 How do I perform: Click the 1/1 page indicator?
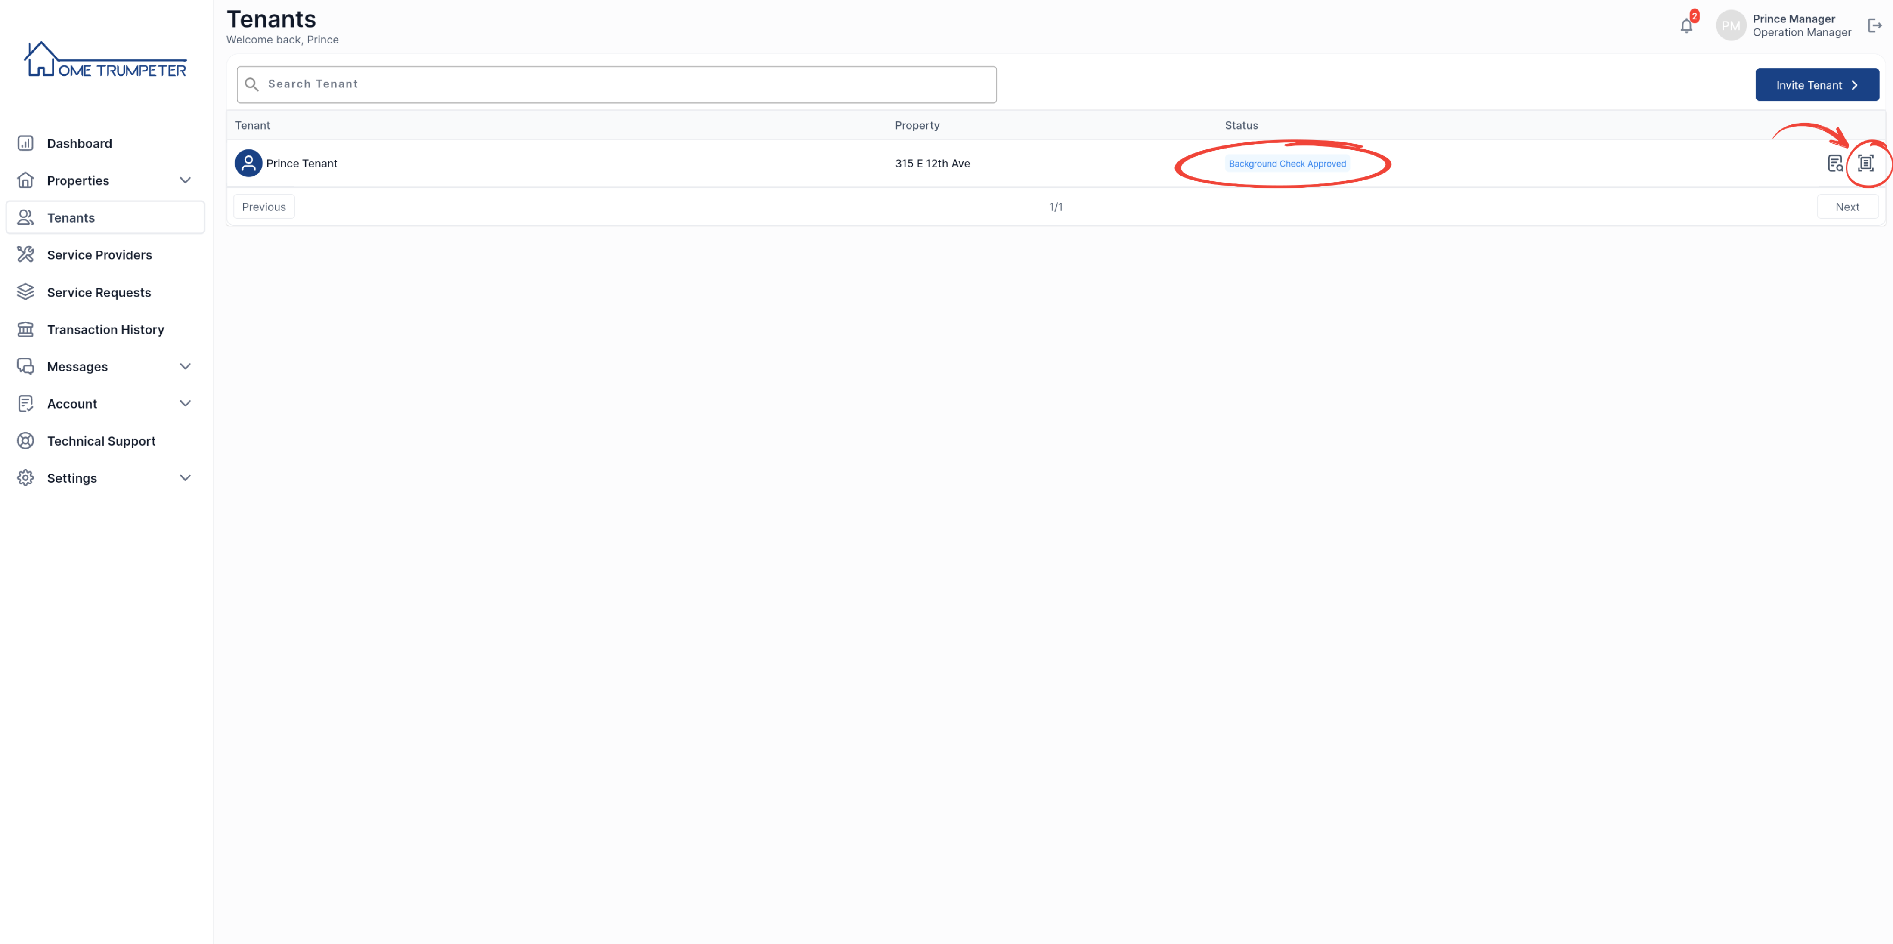pyautogui.click(x=1055, y=207)
